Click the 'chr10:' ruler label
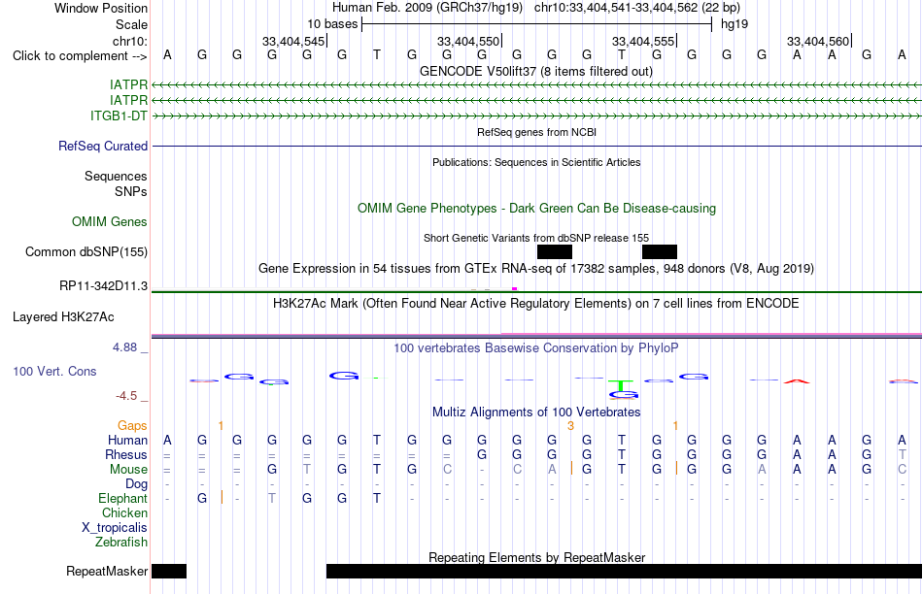 130,41
